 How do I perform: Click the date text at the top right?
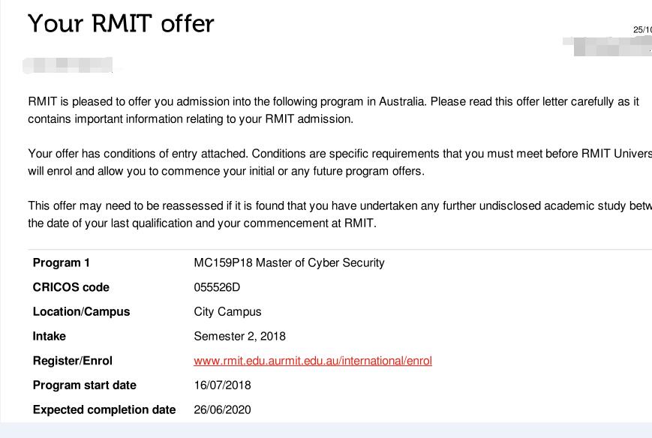[x=642, y=29]
